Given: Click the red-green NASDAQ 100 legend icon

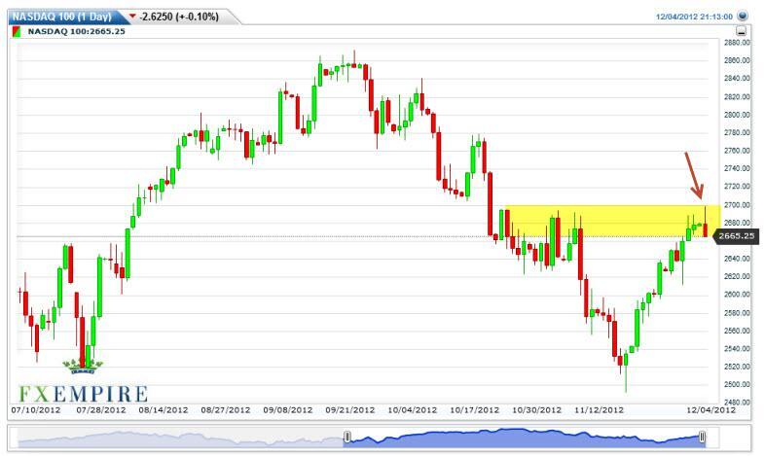Looking at the screenshot, I should coord(17,32).
